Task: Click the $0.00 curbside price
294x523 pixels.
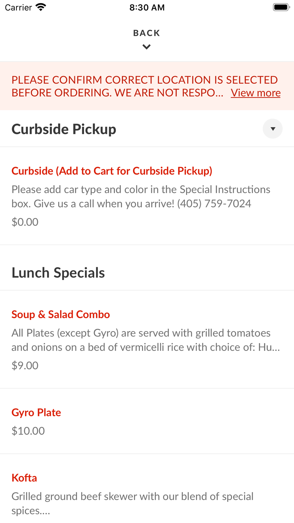Action: pyautogui.click(x=25, y=222)
